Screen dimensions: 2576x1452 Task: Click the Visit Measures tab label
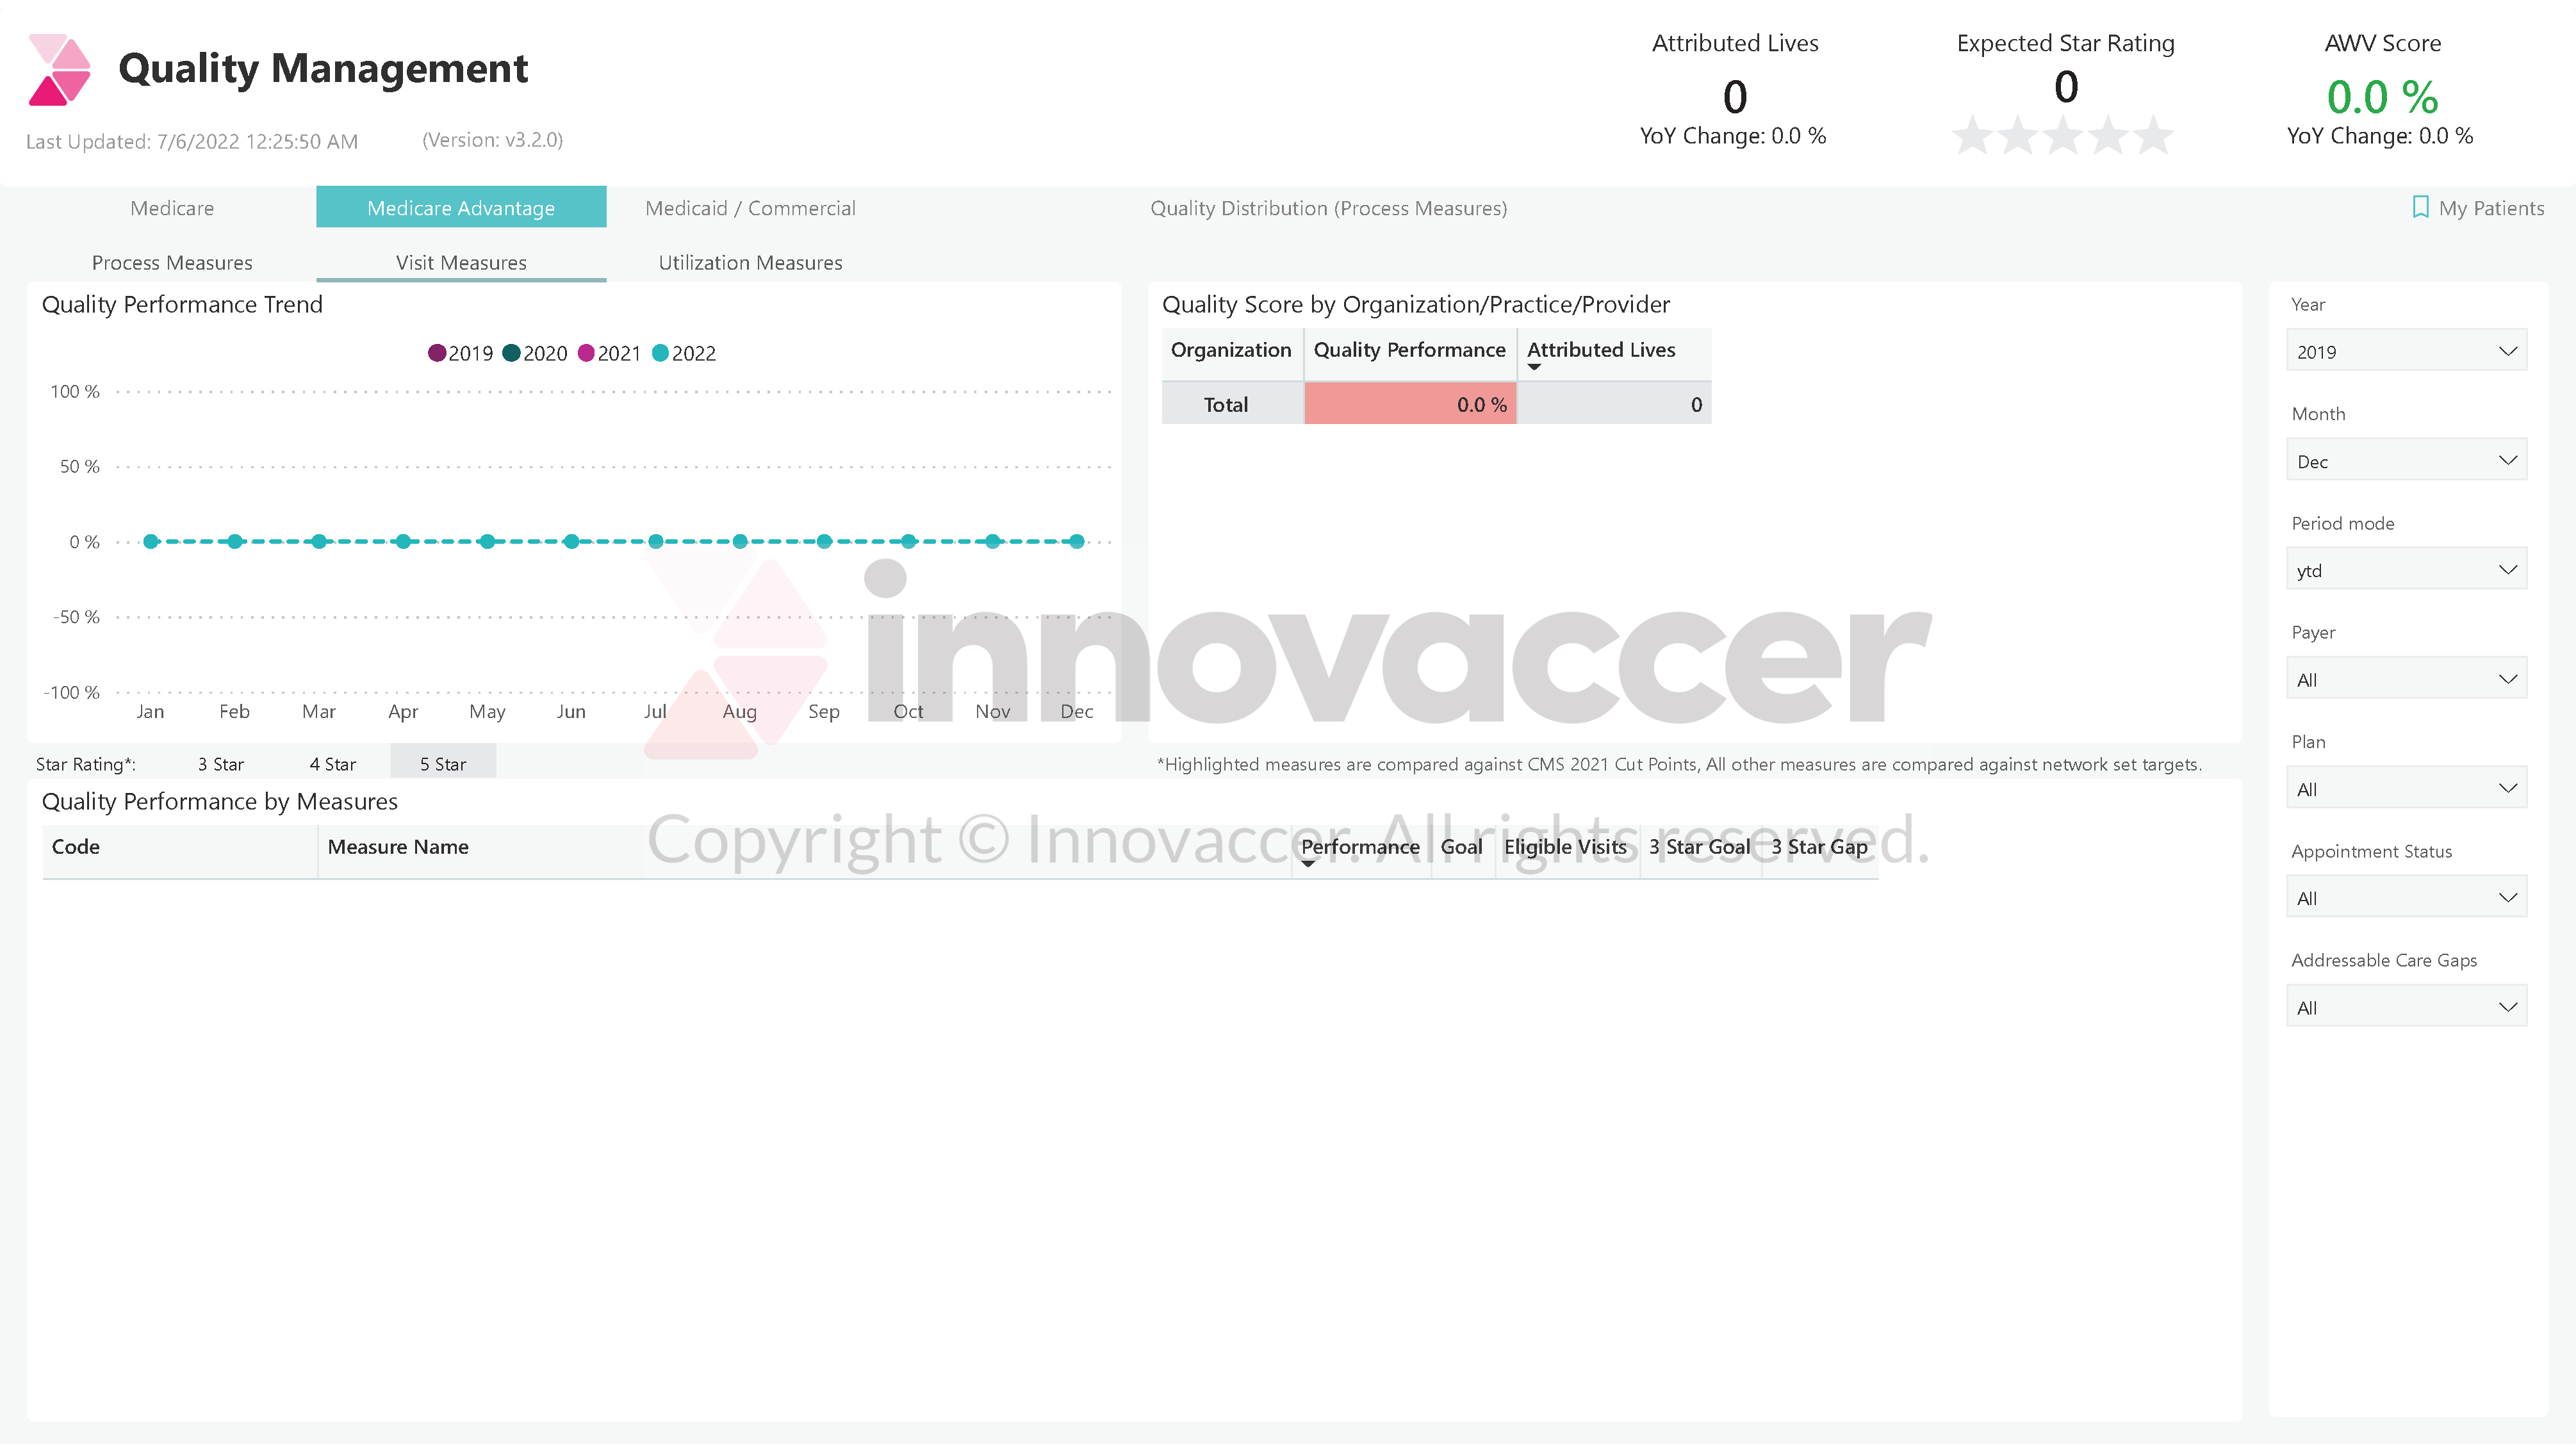point(462,262)
